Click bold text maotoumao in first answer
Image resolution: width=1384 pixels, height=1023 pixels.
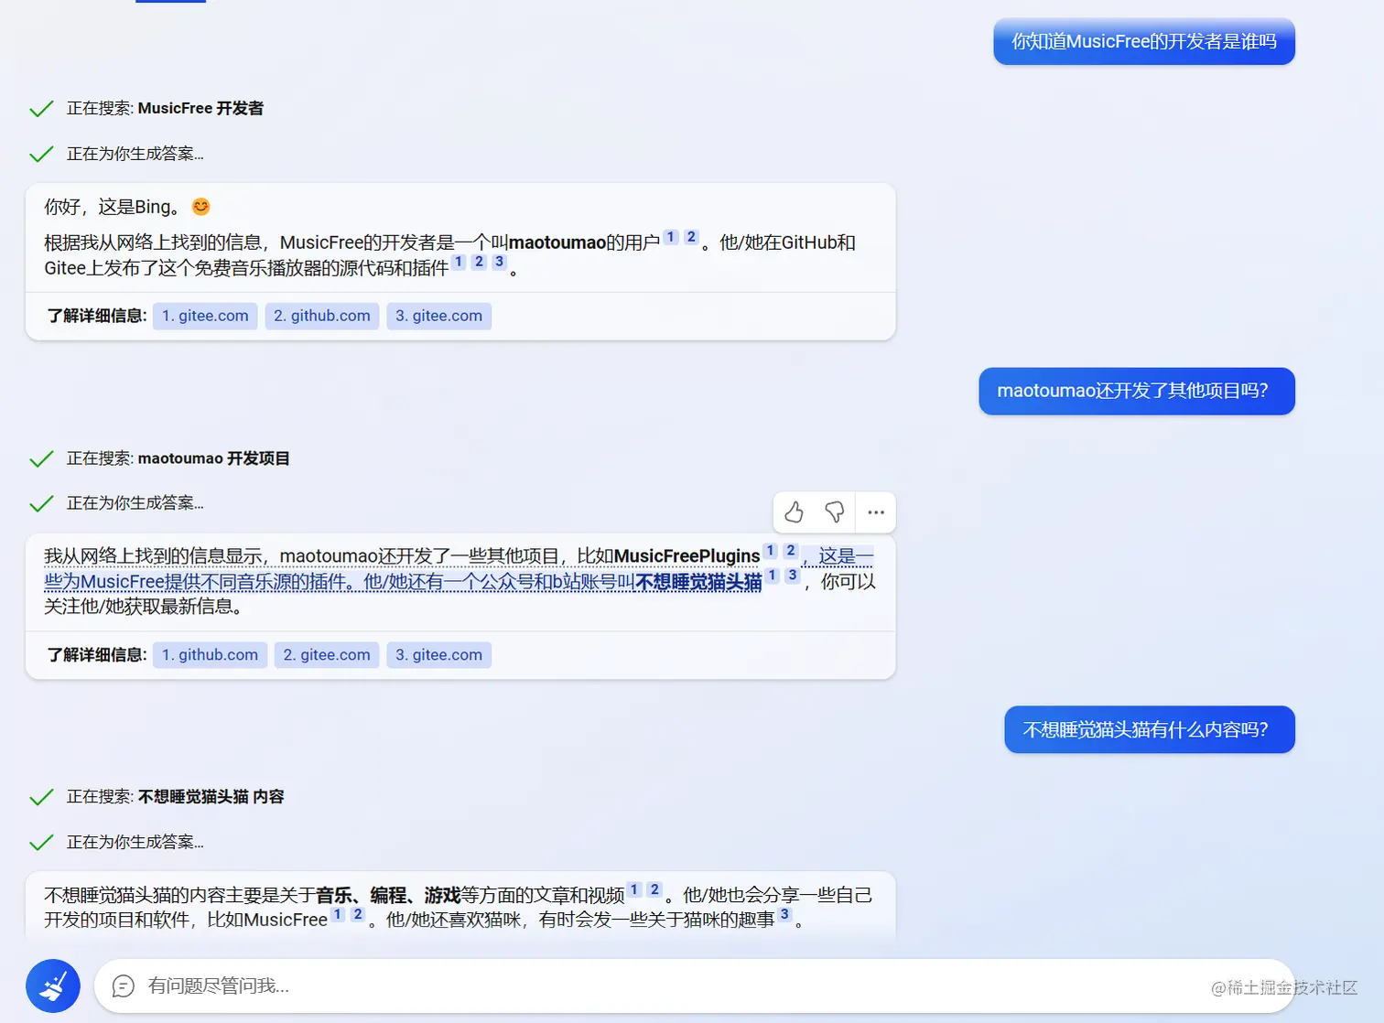point(557,242)
